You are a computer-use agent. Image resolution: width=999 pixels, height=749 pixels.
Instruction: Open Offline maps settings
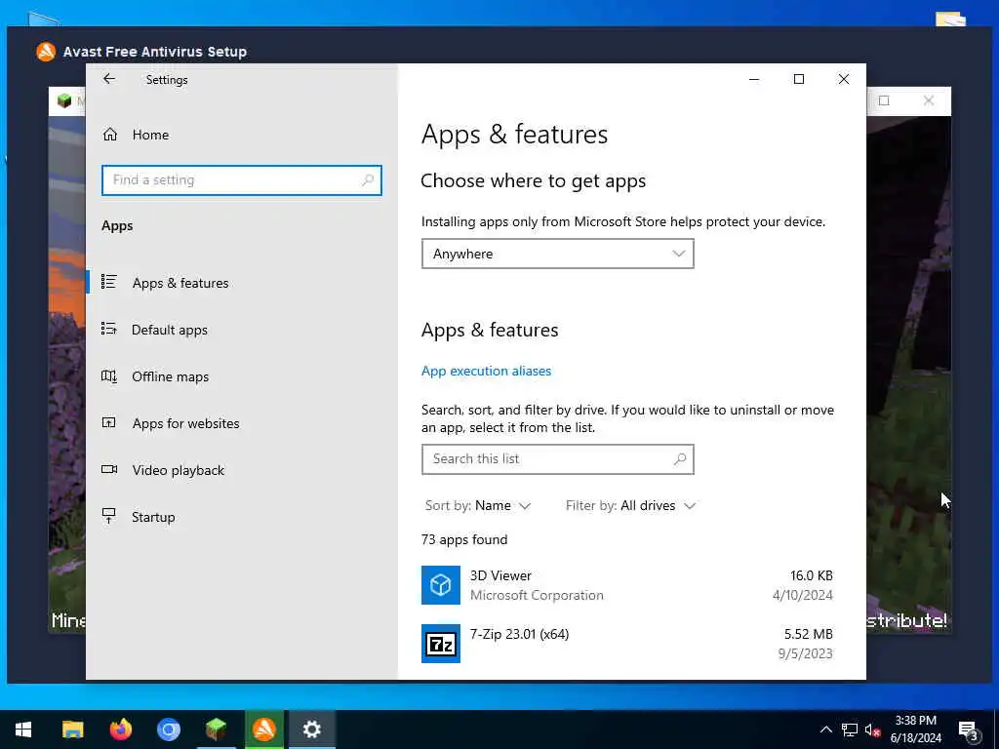[242, 376]
